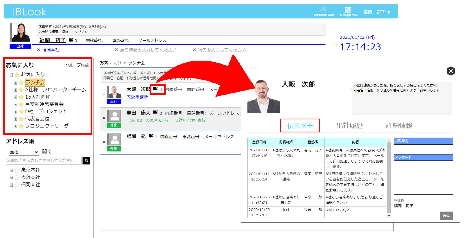The image size is (467, 238).
Task: Clear the destination with its x
Action: point(194,50)
